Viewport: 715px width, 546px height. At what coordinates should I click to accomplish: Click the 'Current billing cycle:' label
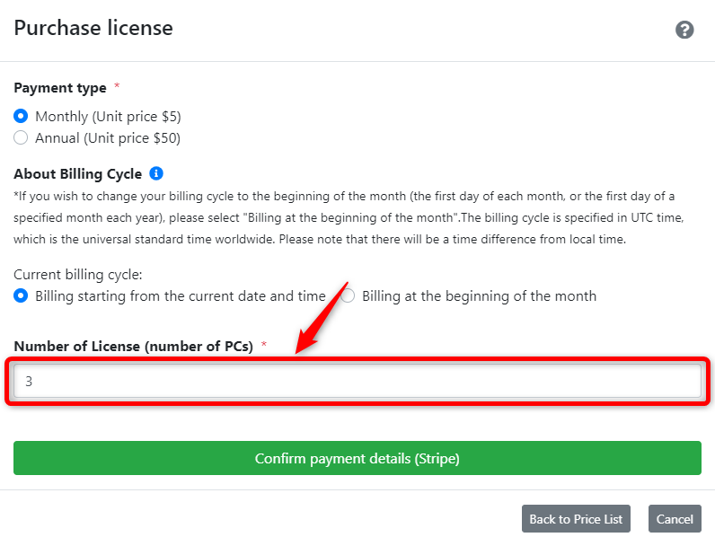click(x=78, y=275)
